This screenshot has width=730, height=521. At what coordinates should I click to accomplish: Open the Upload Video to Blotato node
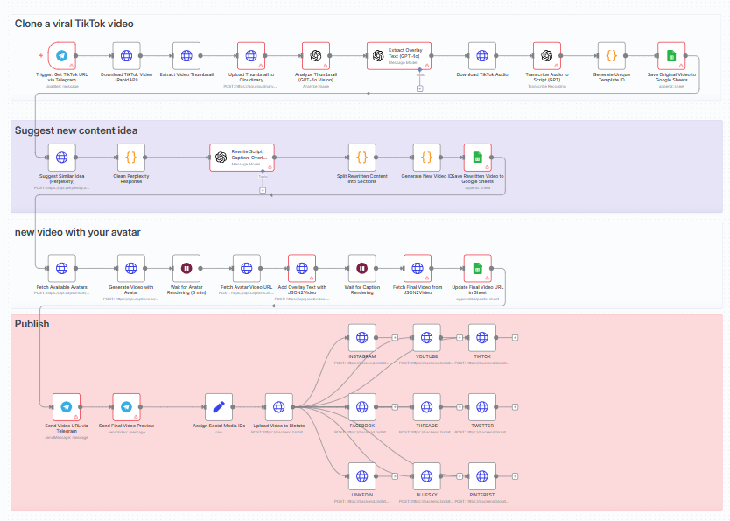(x=279, y=406)
